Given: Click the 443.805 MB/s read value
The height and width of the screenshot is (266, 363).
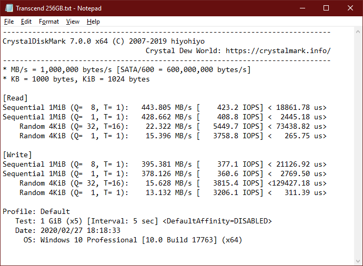Looking at the screenshot, I should [167, 108].
